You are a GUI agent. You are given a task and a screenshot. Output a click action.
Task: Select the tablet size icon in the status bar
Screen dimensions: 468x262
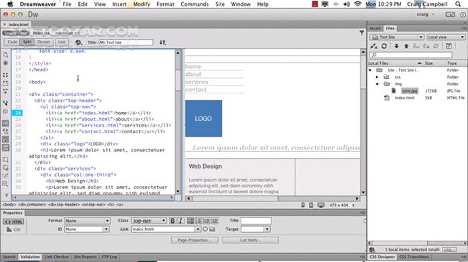tap(311, 205)
